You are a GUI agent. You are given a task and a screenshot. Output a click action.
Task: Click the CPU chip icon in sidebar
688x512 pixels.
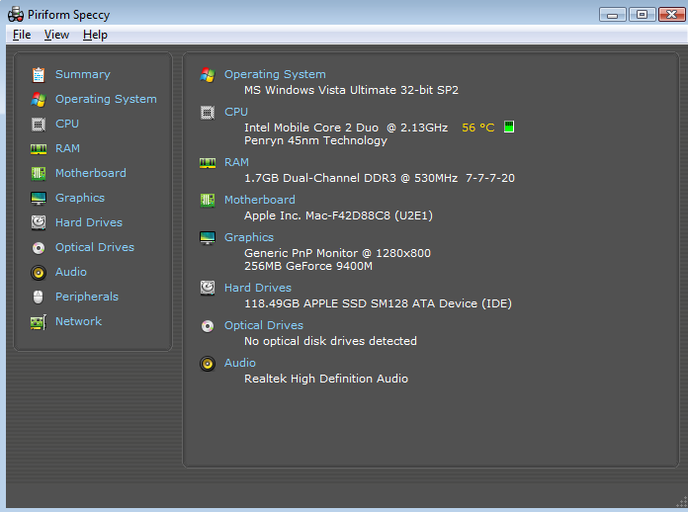(39, 125)
